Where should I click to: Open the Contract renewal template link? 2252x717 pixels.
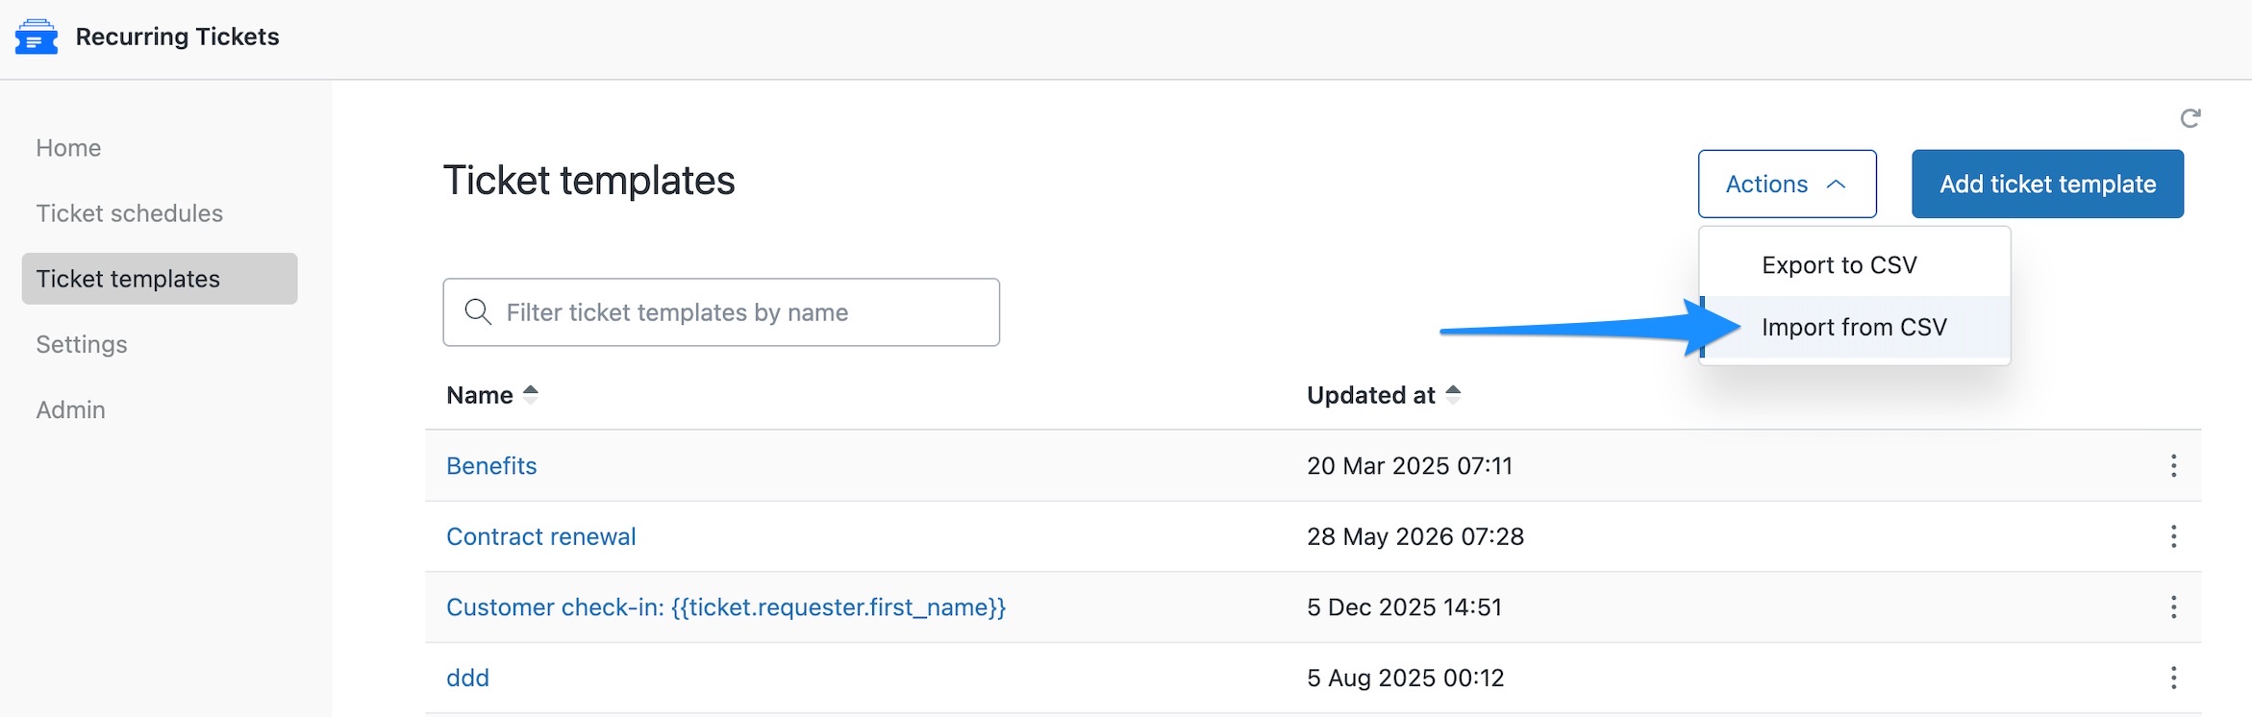(541, 536)
